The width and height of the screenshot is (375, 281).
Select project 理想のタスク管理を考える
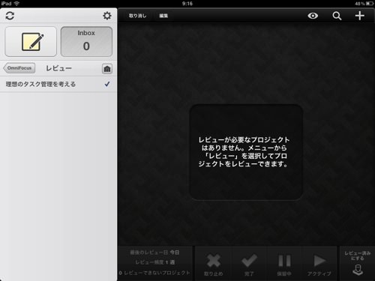tap(58, 84)
